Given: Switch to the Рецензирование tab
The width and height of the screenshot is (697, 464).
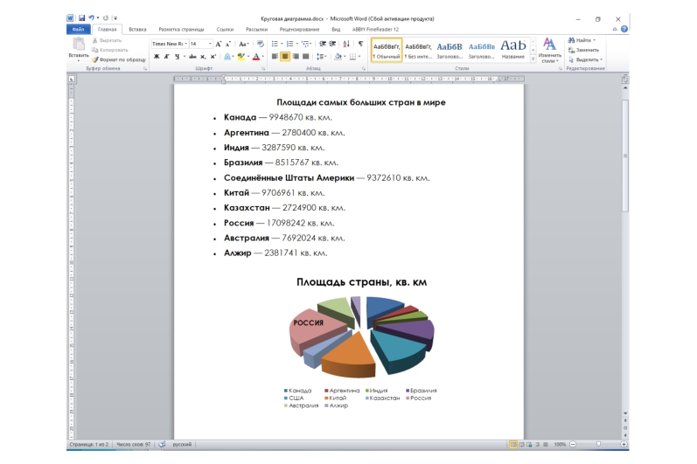Looking at the screenshot, I should (x=299, y=30).
